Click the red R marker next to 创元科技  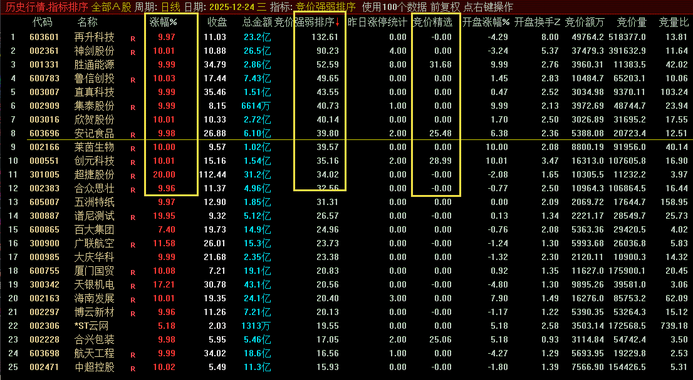click(133, 162)
